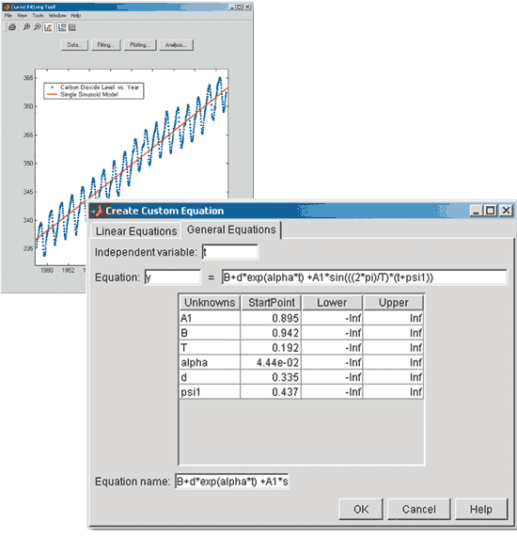Select the alpha unknown row name cell
The height and width of the screenshot is (537, 517).
tap(210, 362)
